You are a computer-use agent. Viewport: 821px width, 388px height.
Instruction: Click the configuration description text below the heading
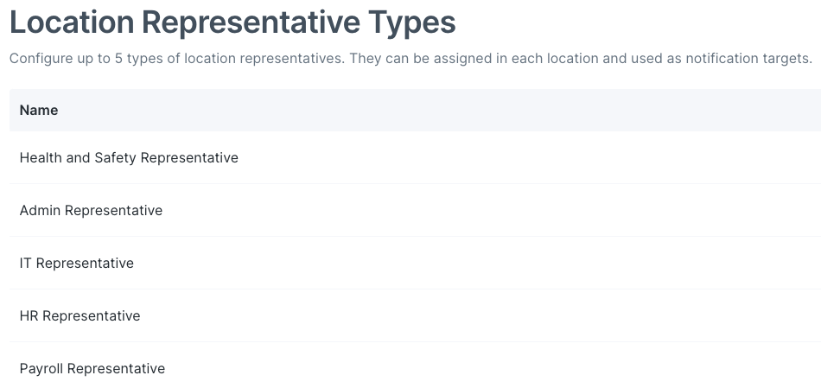[411, 58]
